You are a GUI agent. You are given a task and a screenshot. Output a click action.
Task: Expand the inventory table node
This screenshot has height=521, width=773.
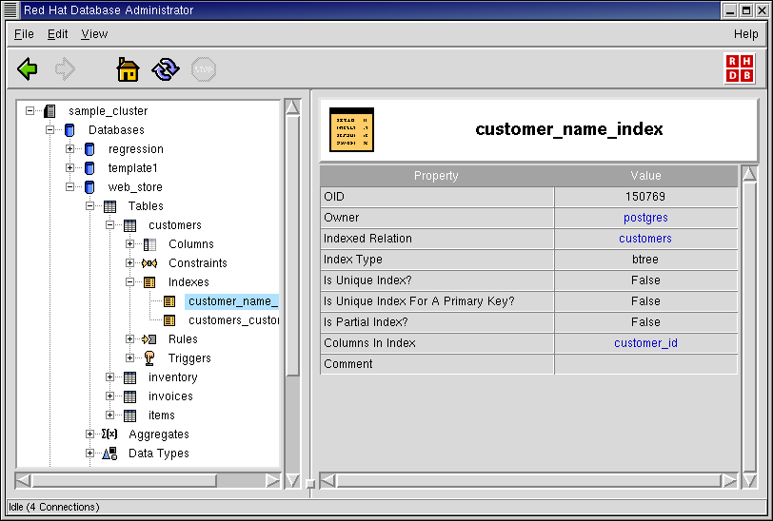(x=110, y=377)
